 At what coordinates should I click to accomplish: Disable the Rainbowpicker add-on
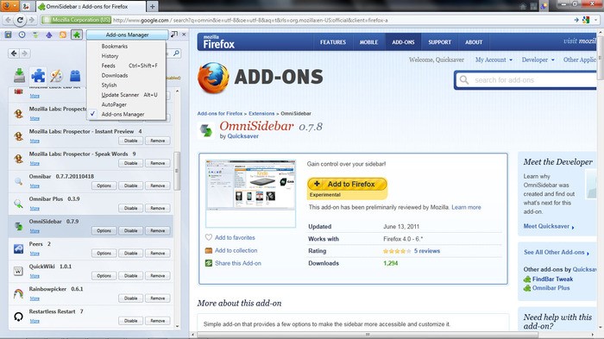click(131, 298)
